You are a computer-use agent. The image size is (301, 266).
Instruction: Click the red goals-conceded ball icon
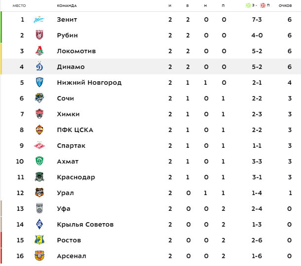(263, 5)
